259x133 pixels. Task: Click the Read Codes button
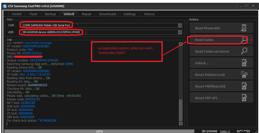[221, 40]
